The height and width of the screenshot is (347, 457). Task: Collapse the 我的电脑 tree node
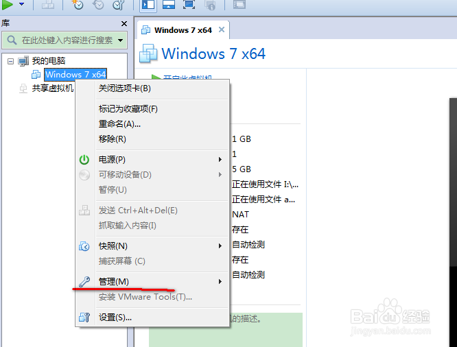10,61
